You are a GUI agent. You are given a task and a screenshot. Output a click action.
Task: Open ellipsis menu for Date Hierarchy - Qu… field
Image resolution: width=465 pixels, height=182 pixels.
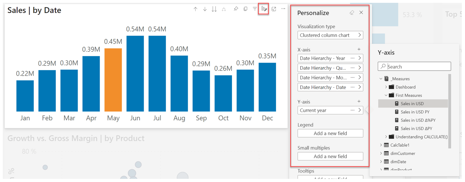tap(352, 68)
